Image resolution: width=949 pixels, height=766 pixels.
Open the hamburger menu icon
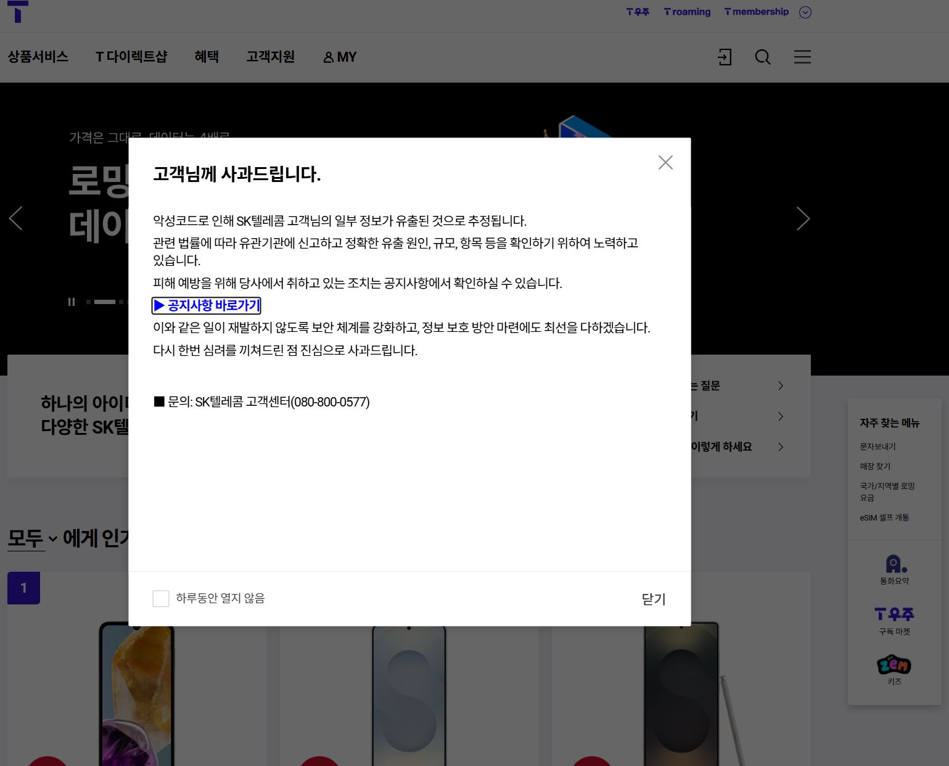(x=802, y=57)
